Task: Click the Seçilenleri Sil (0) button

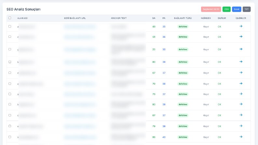Action: tap(211, 9)
